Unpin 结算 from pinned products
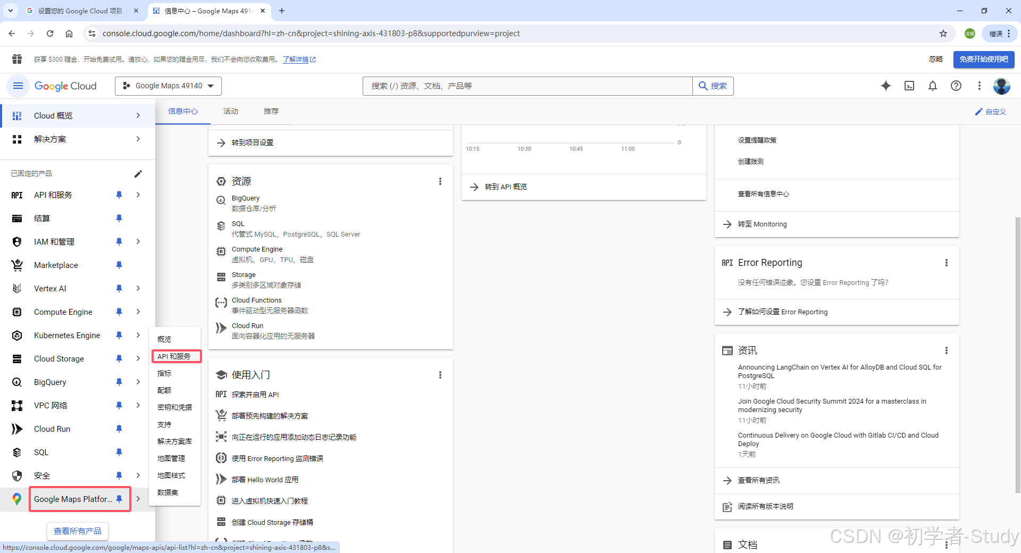The width and height of the screenshot is (1021, 553). coord(119,219)
